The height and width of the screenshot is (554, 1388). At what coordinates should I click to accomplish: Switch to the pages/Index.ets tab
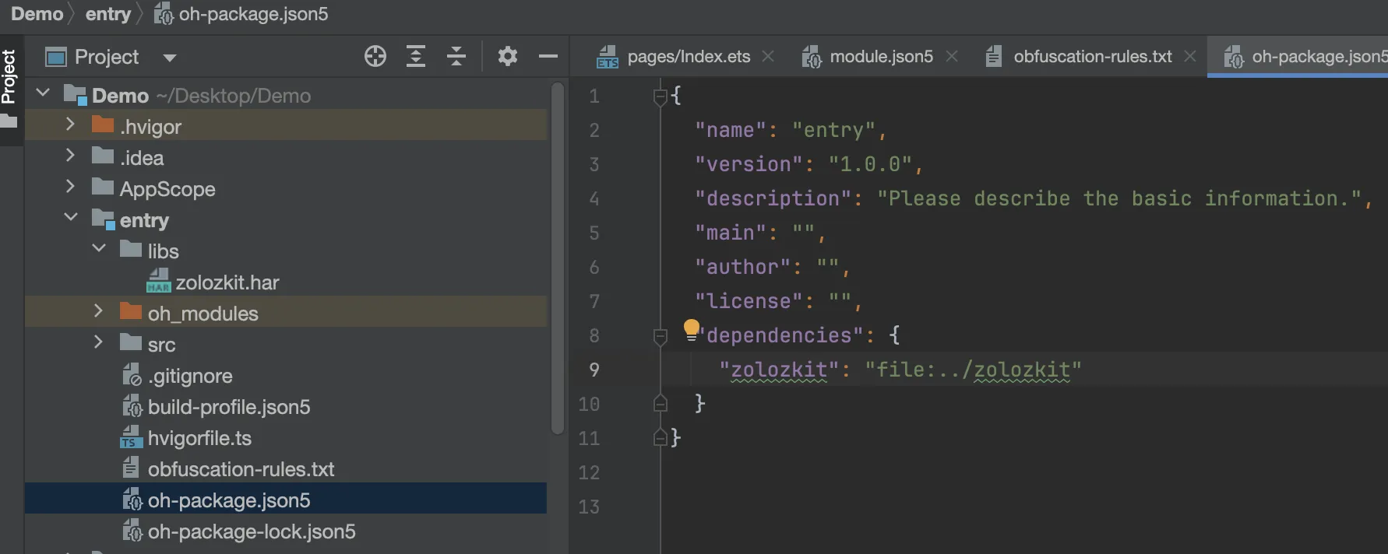(688, 57)
